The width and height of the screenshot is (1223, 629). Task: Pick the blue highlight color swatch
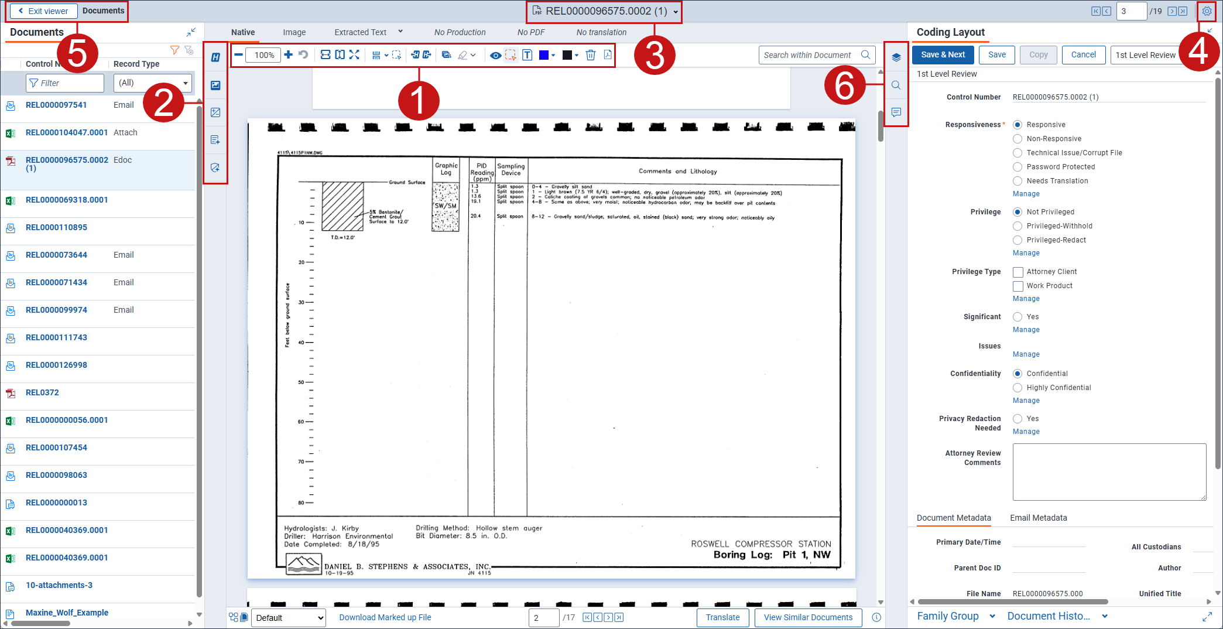[544, 55]
